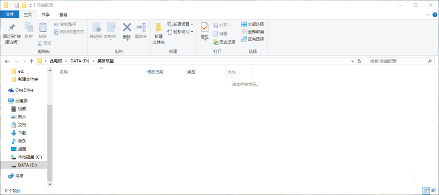Screen dimensions: 439x195
Task: Click navigation pane scroll up arrow
Action: coord(50,70)
